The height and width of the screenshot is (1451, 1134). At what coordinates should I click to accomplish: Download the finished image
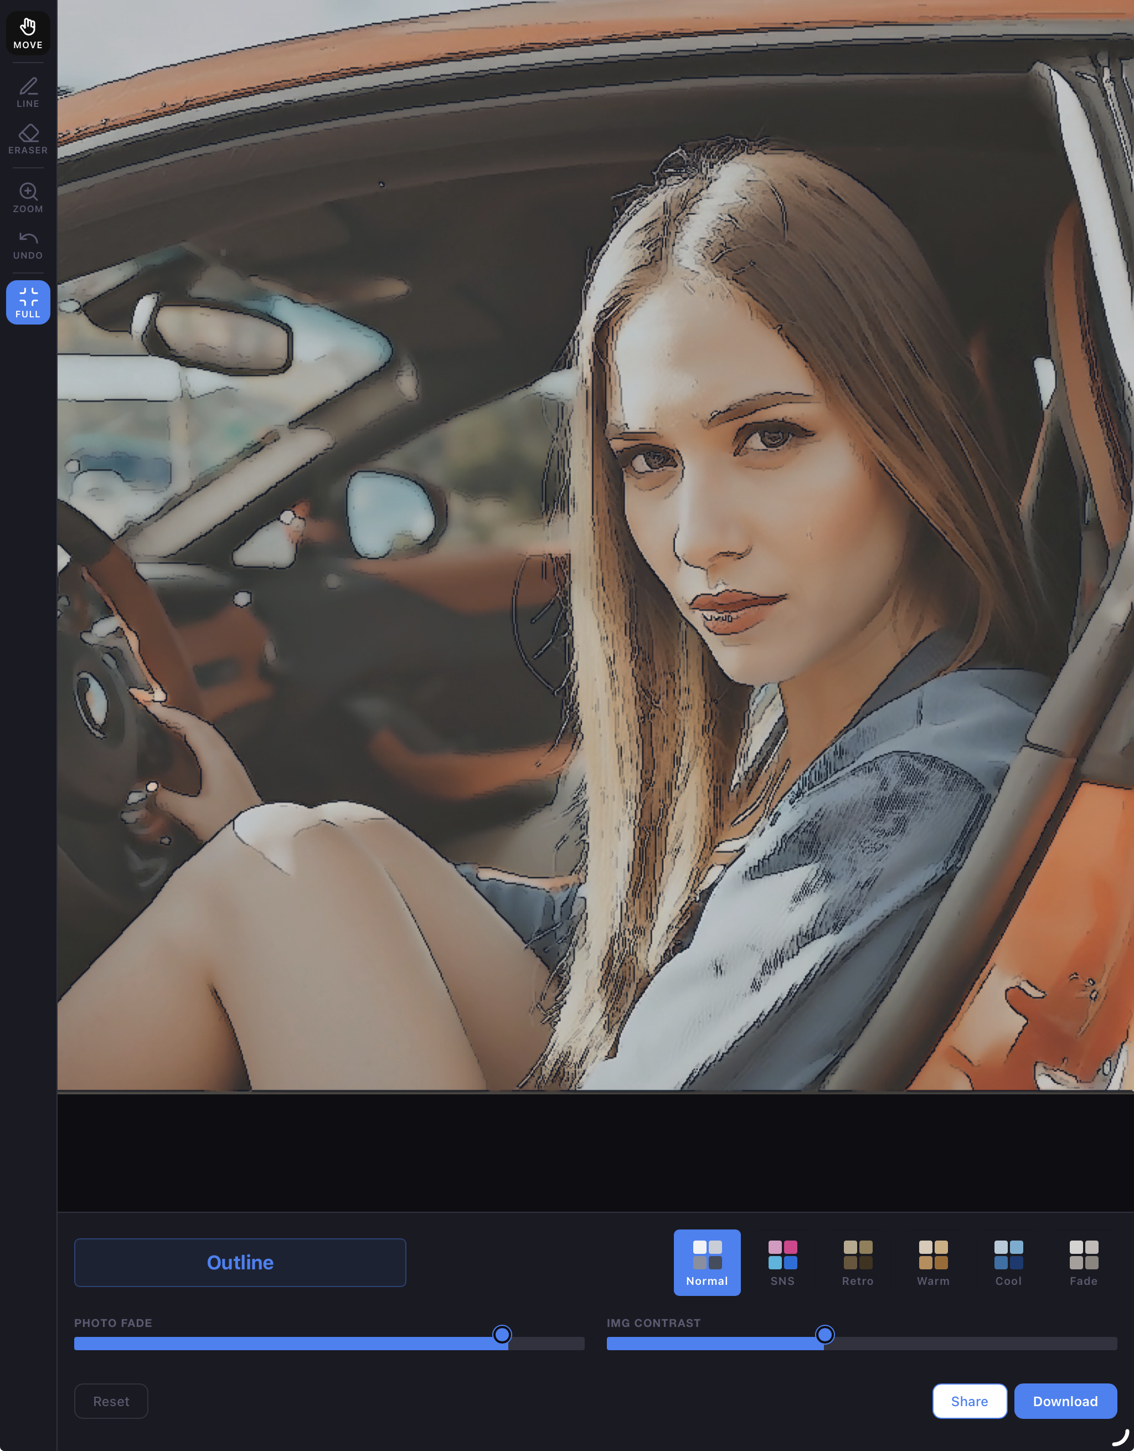pyautogui.click(x=1065, y=1401)
